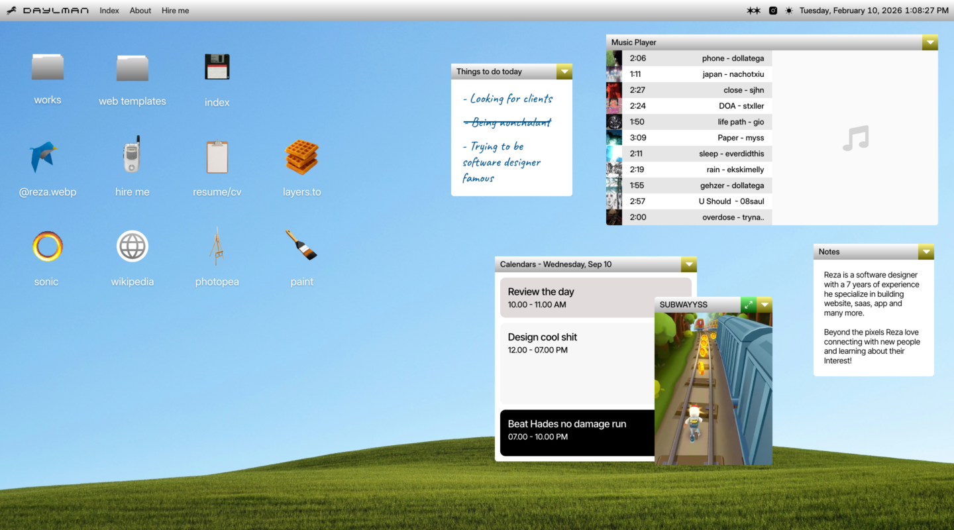Launch the sonic ring icon
954x530 pixels.
[47, 246]
